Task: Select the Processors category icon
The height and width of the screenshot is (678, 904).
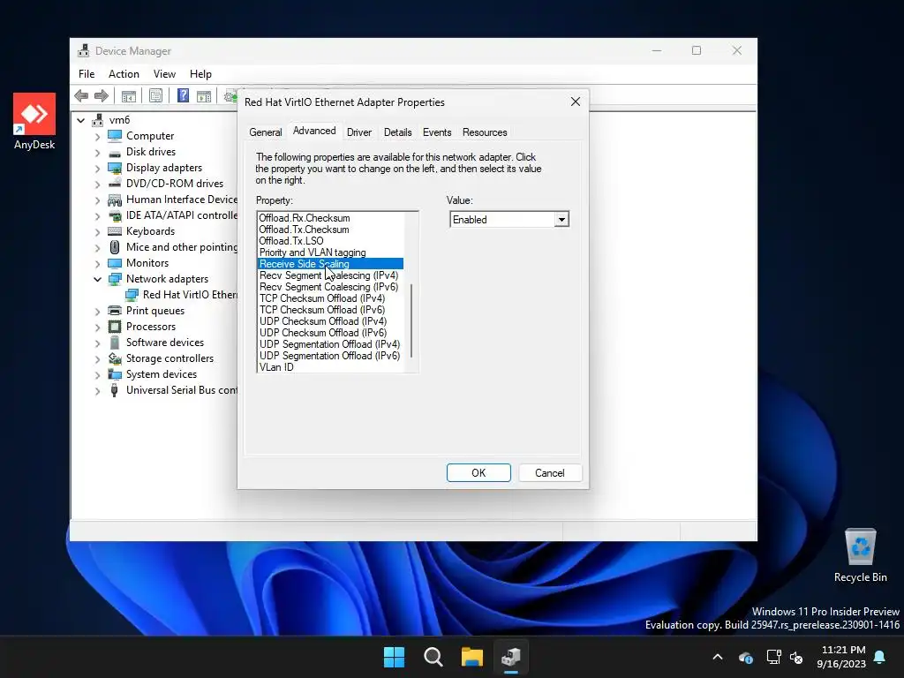Action: coord(115,327)
